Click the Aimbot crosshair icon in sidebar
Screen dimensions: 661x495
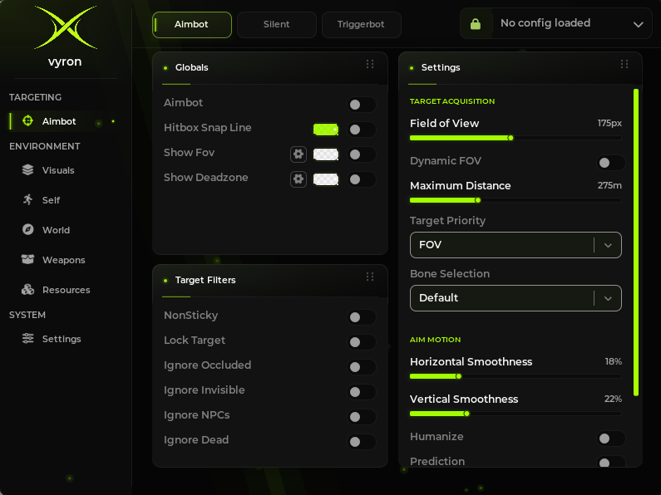[27, 120]
